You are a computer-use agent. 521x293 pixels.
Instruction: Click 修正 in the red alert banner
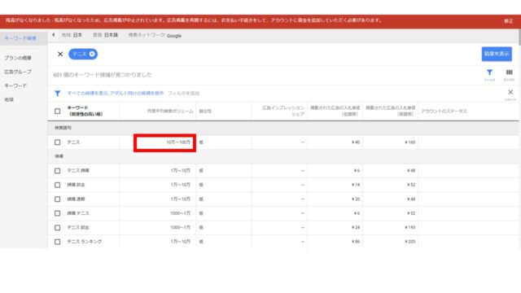coord(508,21)
